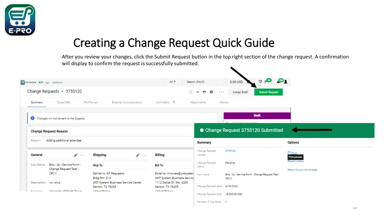Open the three-dots menu in General section
The width and height of the screenshot is (387, 217).
coord(82,155)
